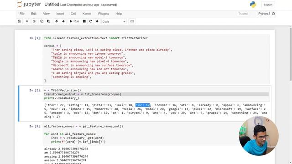The image size is (292, 164).
Task: Click the Jupyter logo
Action: [29, 5]
